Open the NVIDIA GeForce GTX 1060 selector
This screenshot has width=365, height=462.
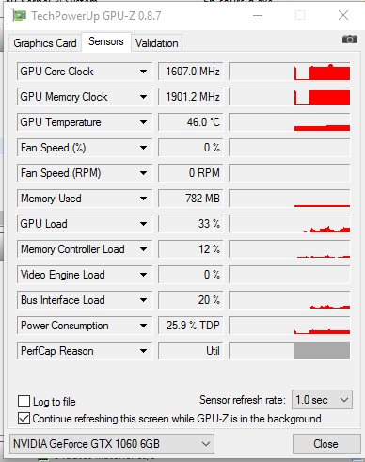pyautogui.click(x=112, y=444)
